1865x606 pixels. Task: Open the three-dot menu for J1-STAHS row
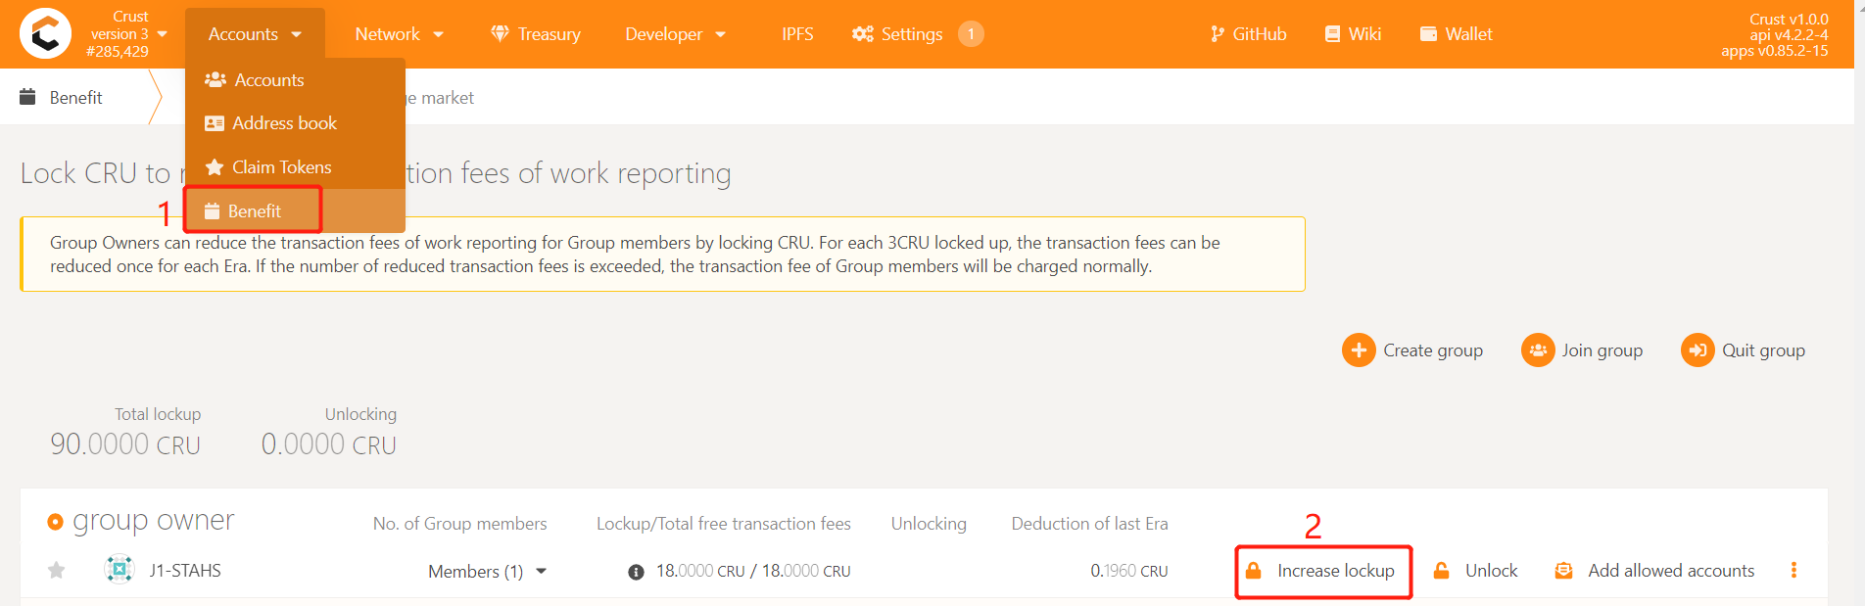click(1793, 570)
